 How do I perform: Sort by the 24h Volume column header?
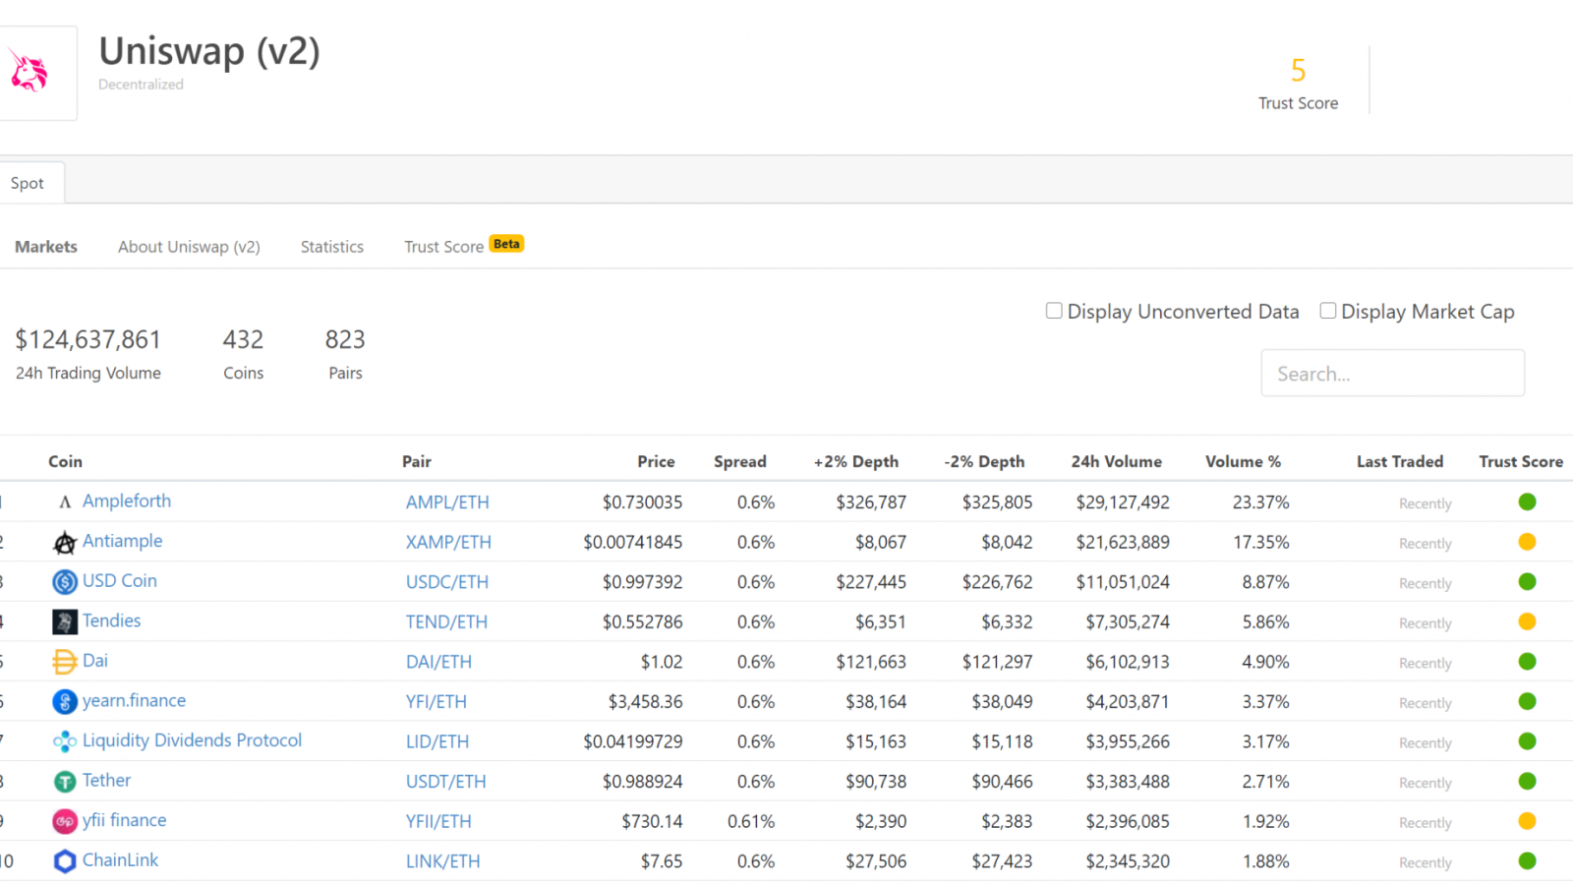pos(1116,461)
